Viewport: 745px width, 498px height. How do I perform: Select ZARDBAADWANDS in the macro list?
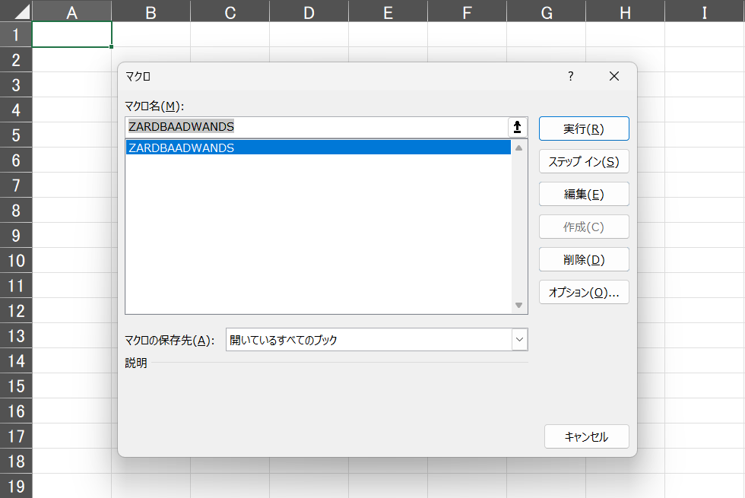coord(319,147)
